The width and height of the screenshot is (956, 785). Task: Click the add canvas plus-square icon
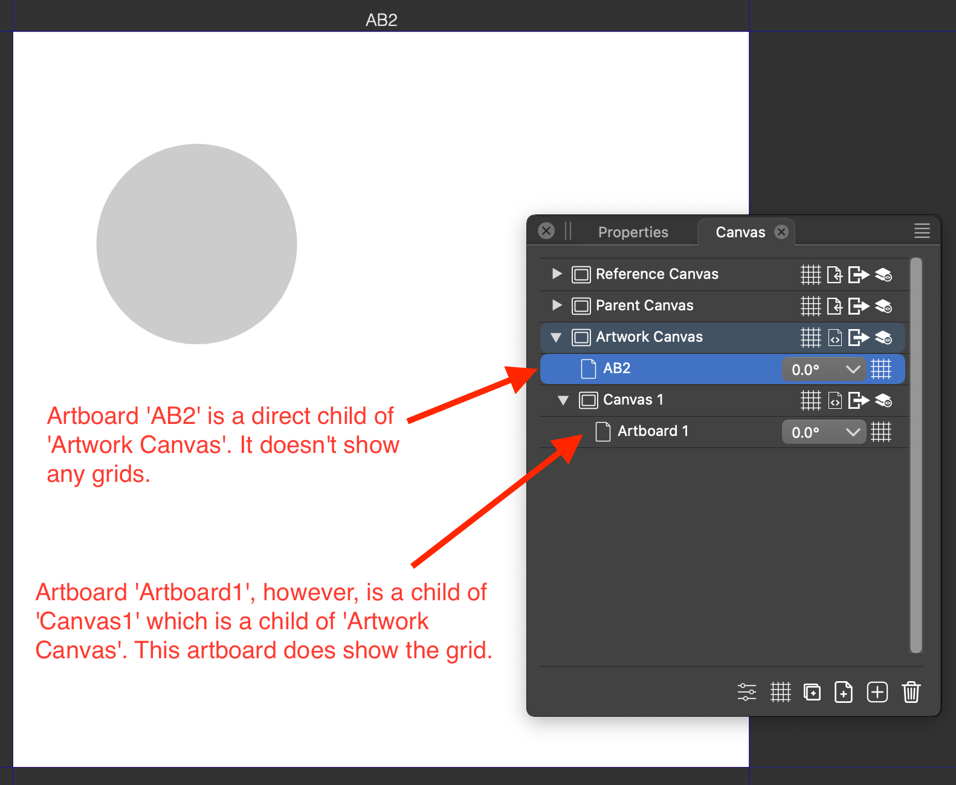coord(877,692)
